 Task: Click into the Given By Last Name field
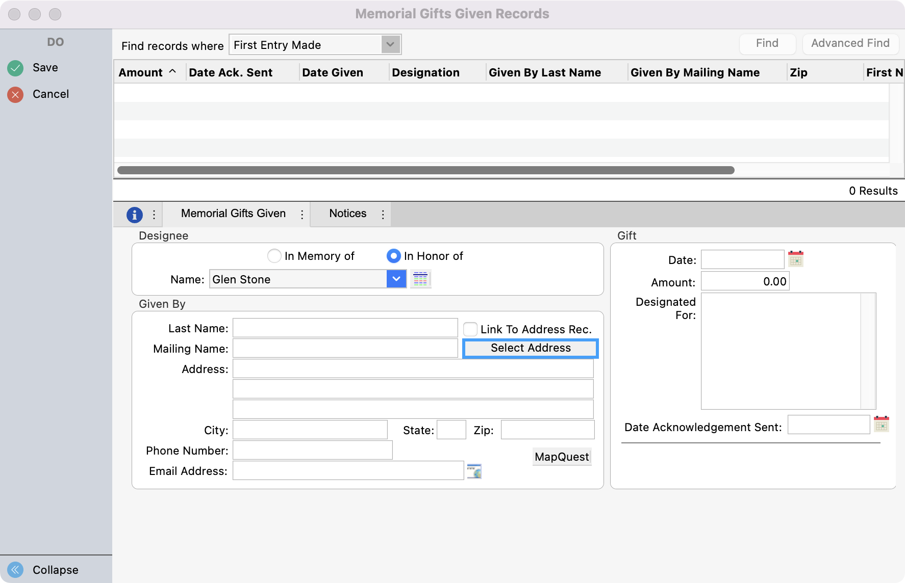coord(345,328)
